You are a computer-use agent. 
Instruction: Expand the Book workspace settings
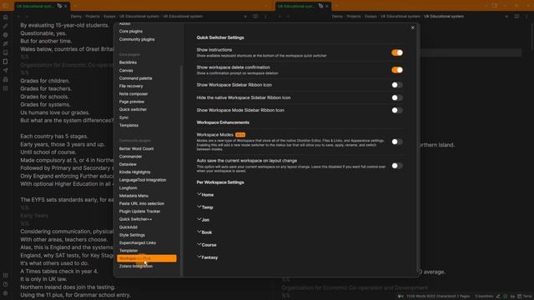tap(204, 232)
